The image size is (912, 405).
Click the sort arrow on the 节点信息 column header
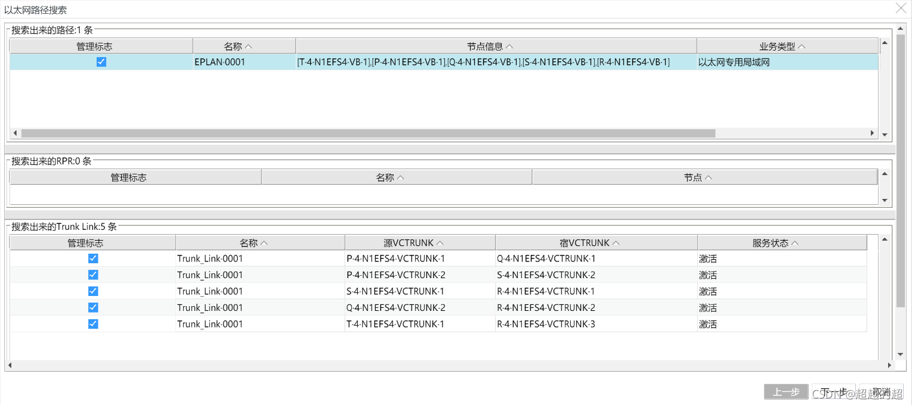(x=509, y=46)
